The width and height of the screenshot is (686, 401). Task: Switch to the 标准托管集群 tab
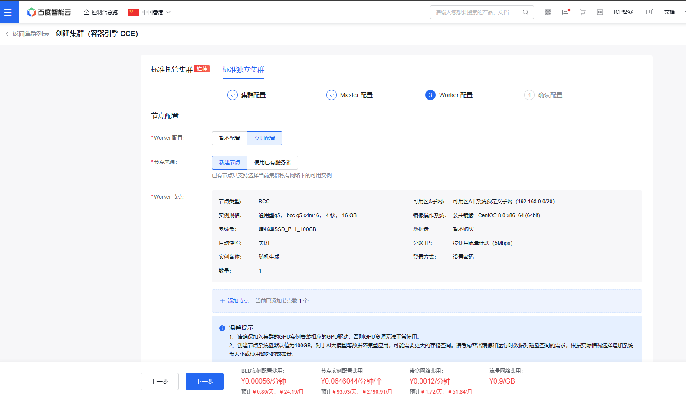pos(172,70)
